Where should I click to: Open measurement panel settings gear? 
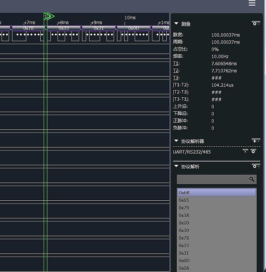[x=256, y=24]
